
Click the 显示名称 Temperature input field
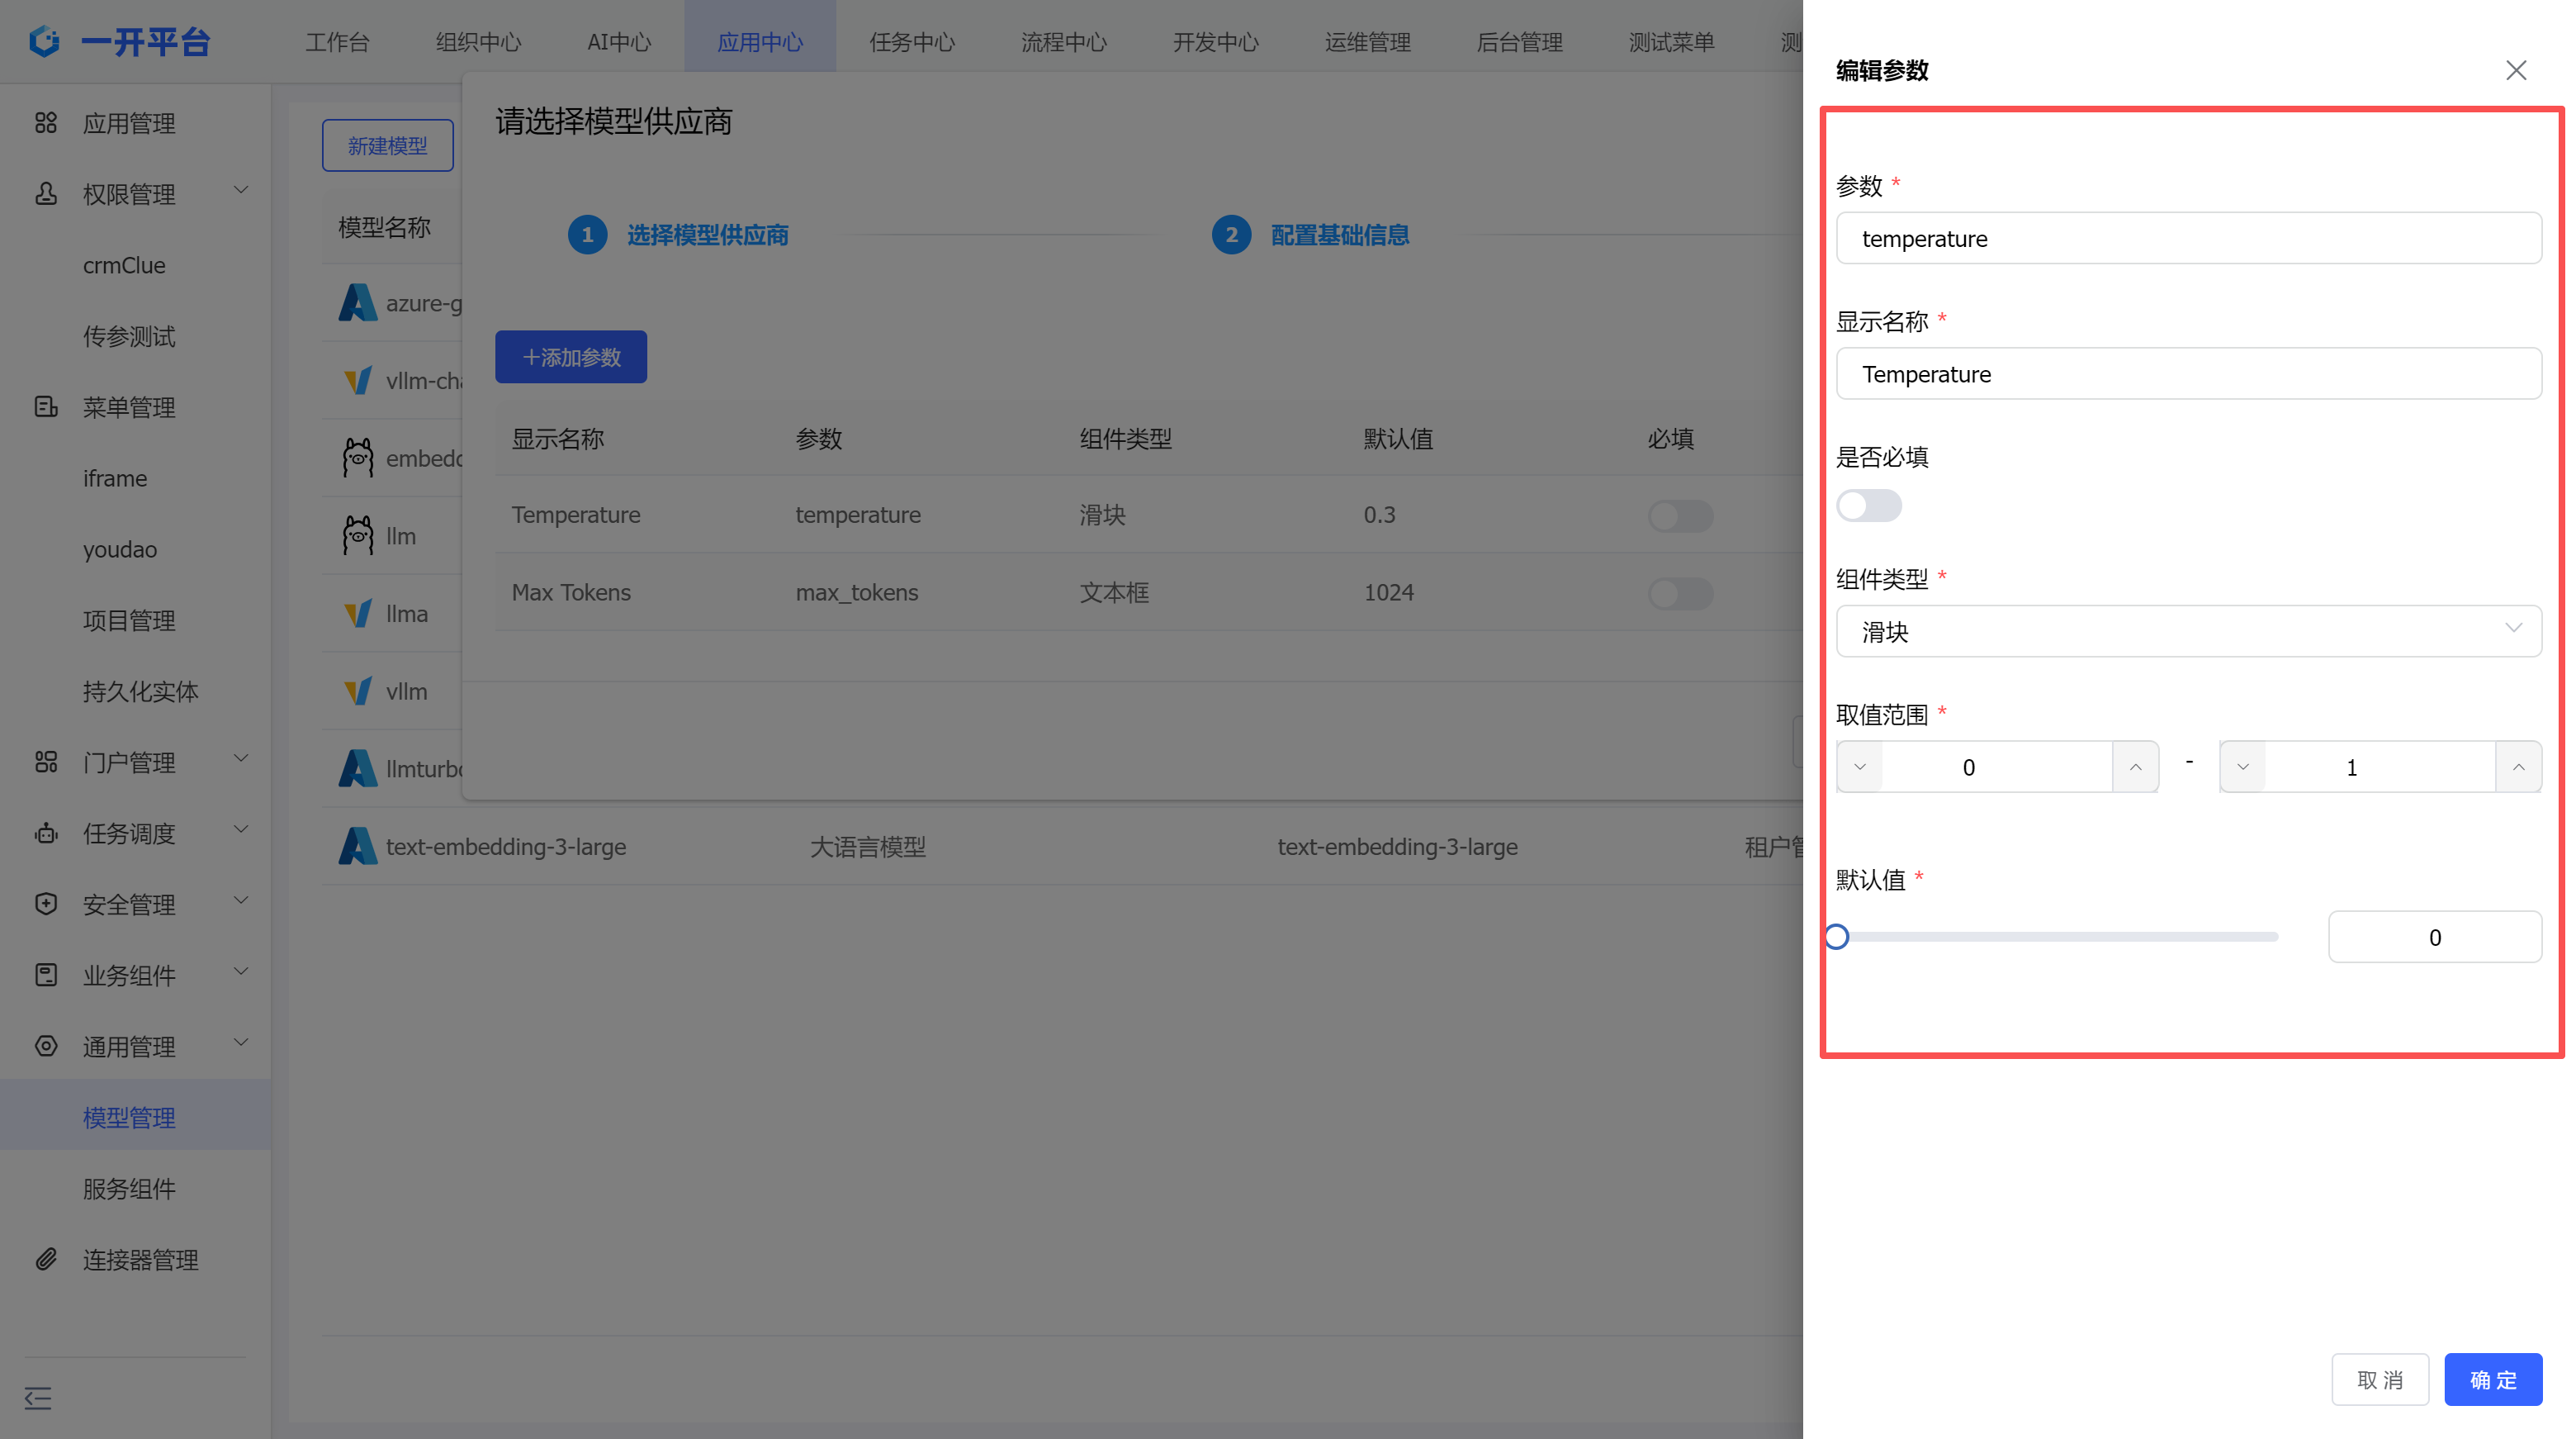[2188, 374]
